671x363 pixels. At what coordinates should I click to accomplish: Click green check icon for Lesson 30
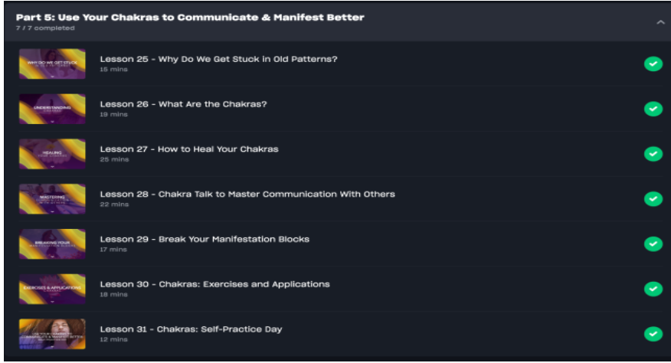coord(653,289)
